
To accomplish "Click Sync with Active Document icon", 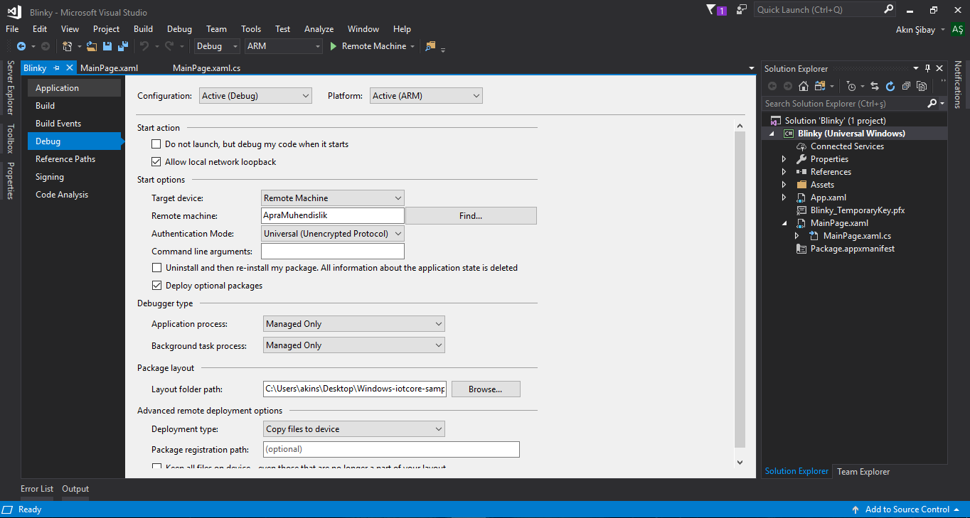I will [875, 86].
